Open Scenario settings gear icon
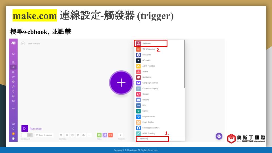The height and width of the screenshot is (153, 272). tap(67, 135)
